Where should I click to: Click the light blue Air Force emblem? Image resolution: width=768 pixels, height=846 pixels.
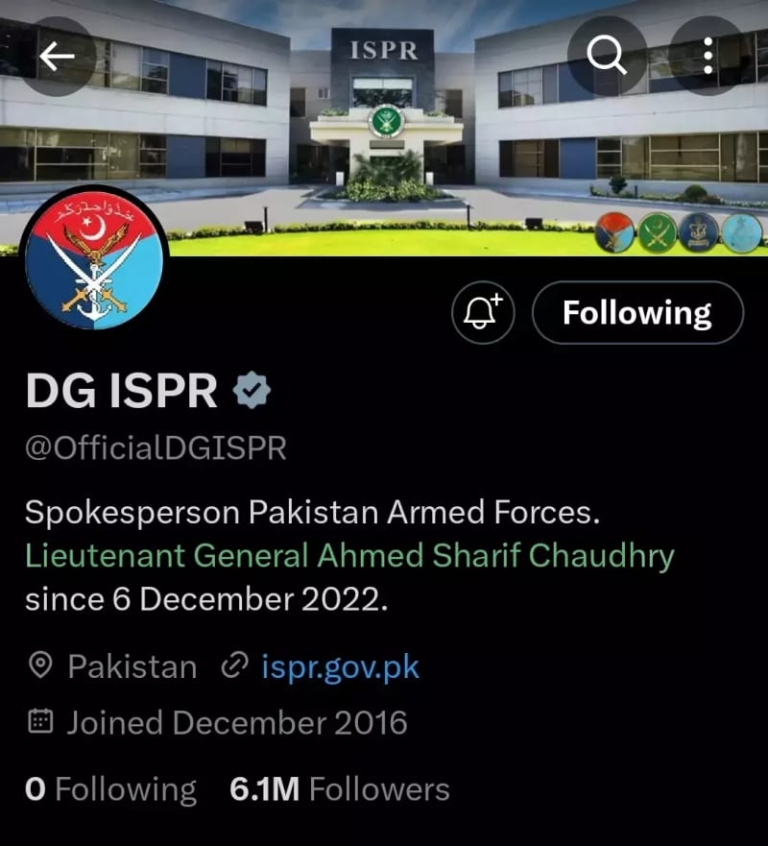(741, 232)
